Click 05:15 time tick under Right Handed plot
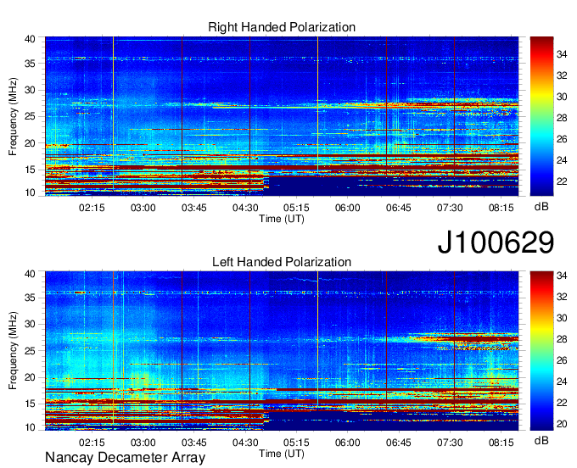This screenshot has height=468, width=577. (296, 208)
